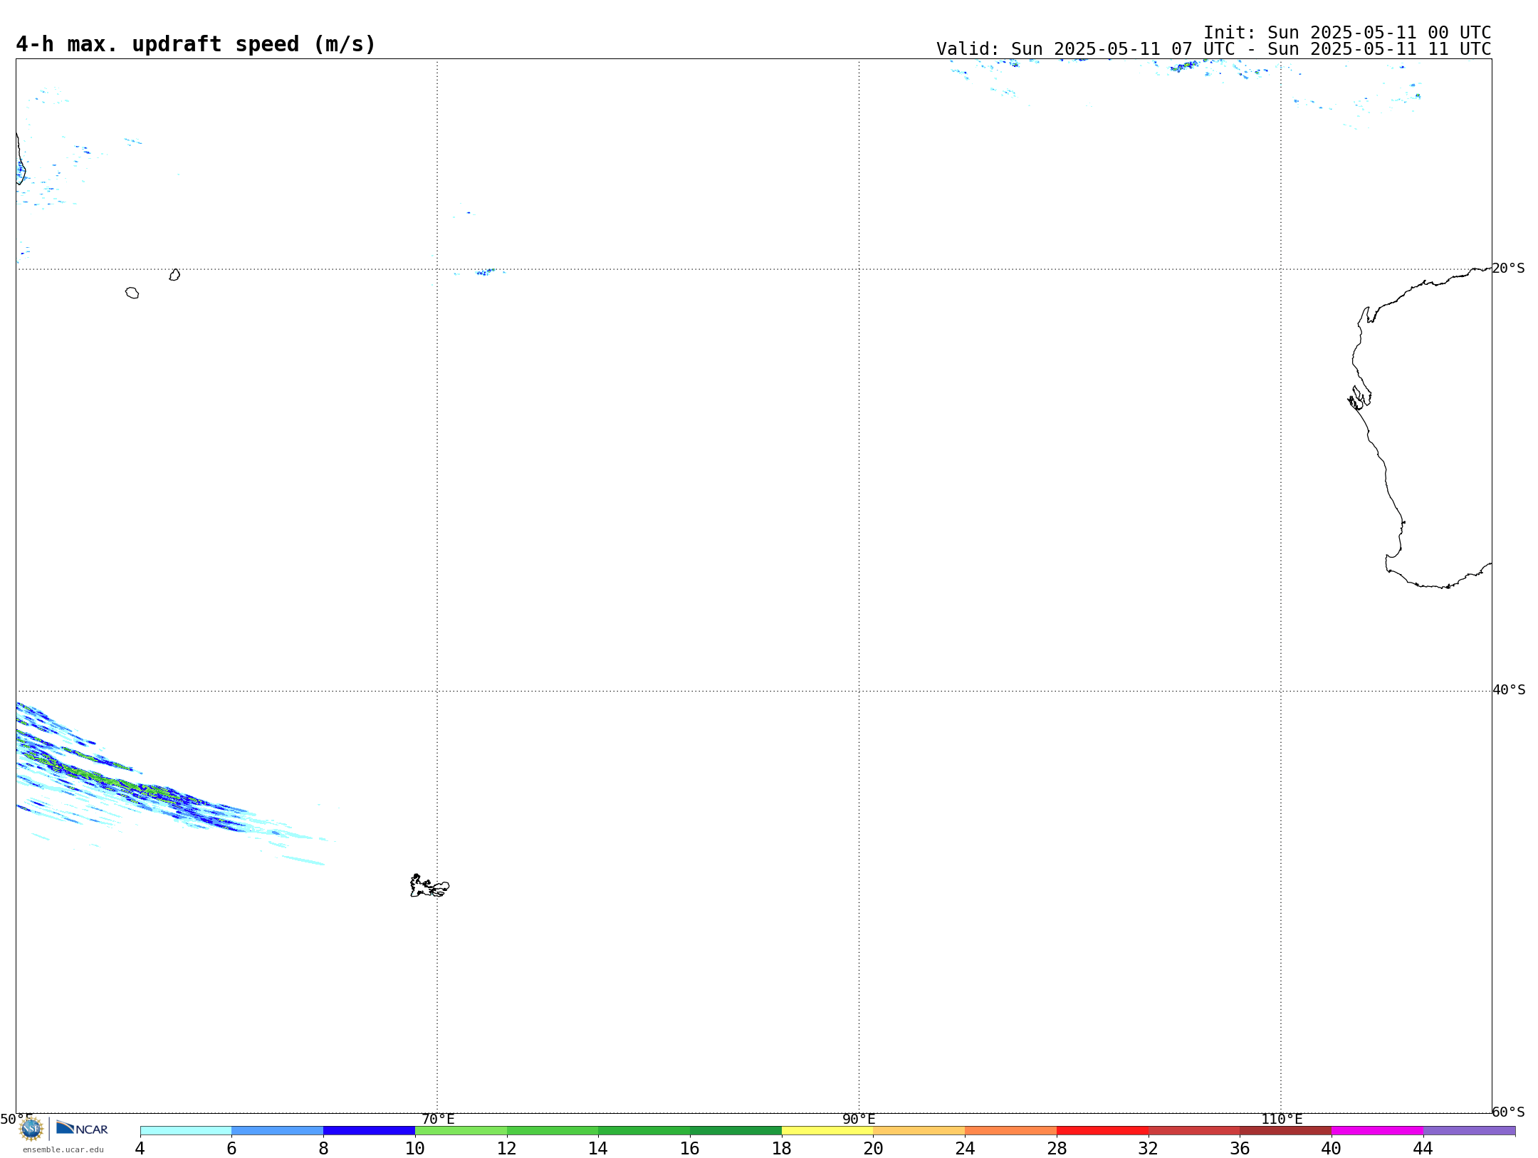Click the light blue 6-8 color swatch
The width and height of the screenshot is (1538, 1158).
(278, 1131)
